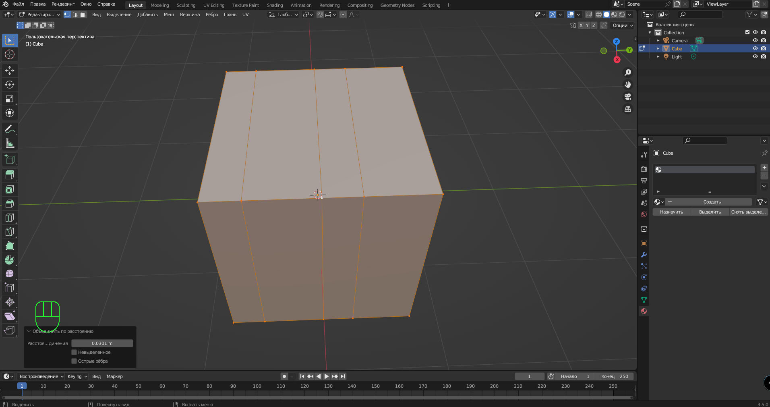Choose the Scale tool
Viewport: 770px width, 407px height.
tap(10, 99)
